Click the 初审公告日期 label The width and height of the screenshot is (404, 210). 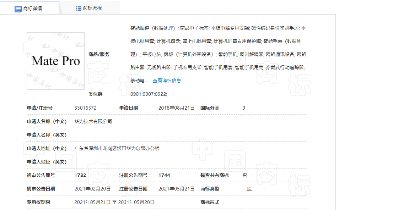tap(41, 189)
